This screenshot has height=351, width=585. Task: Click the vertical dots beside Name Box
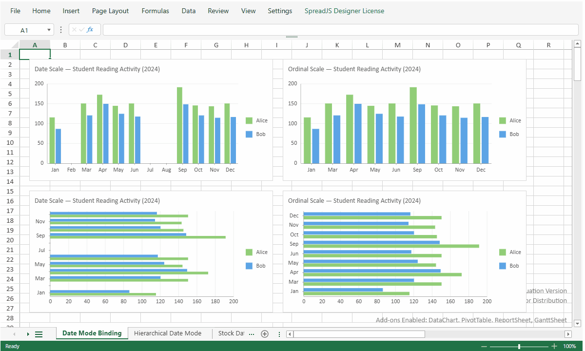point(61,30)
